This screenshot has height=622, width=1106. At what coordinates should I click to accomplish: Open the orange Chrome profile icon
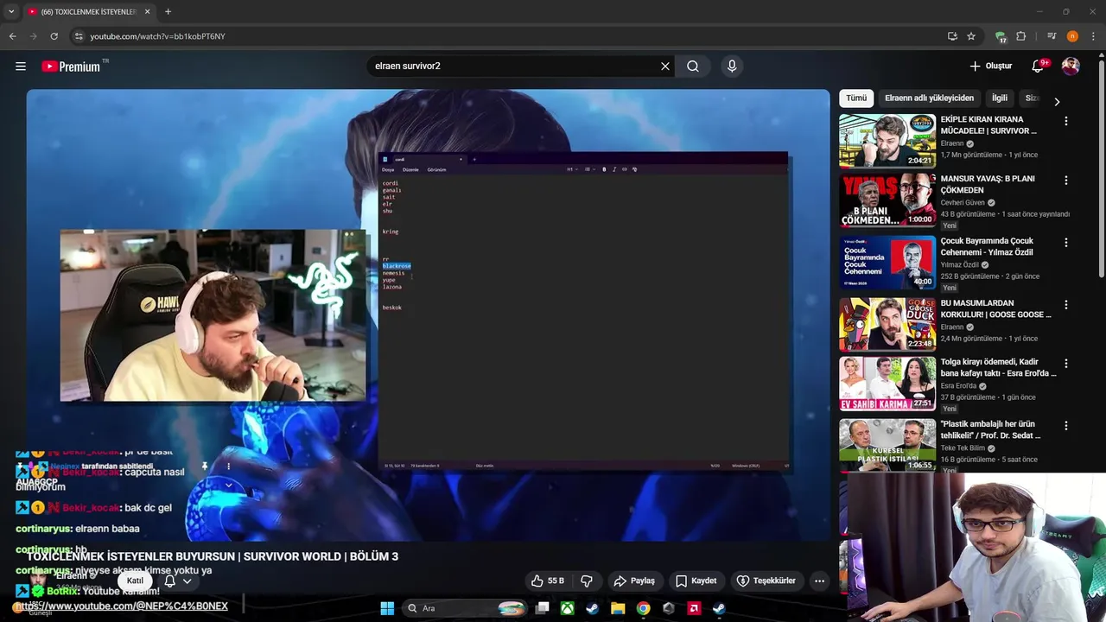pos(1072,36)
